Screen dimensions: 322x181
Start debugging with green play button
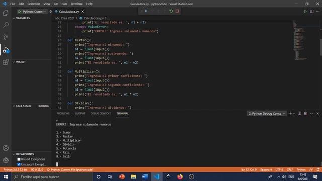19,12
